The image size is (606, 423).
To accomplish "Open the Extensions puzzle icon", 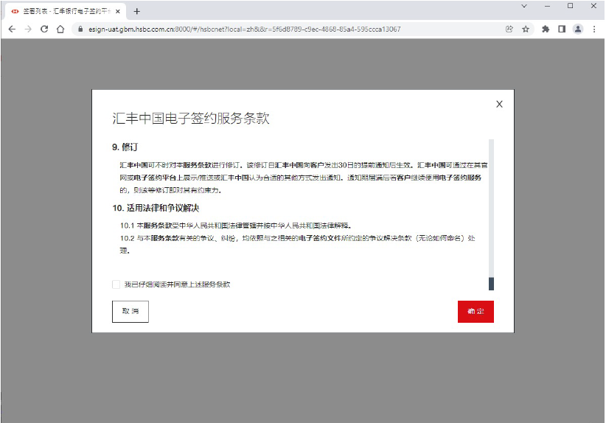I will 546,29.
